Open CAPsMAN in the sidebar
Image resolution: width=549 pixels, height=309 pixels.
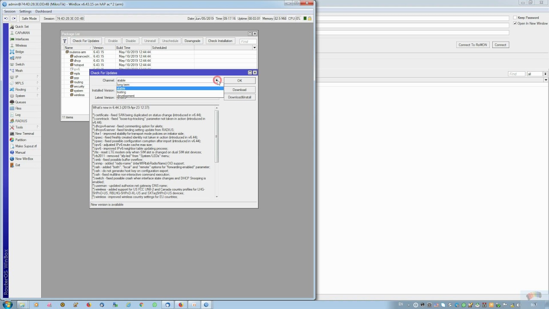pyautogui.click(x=22, y=33)
